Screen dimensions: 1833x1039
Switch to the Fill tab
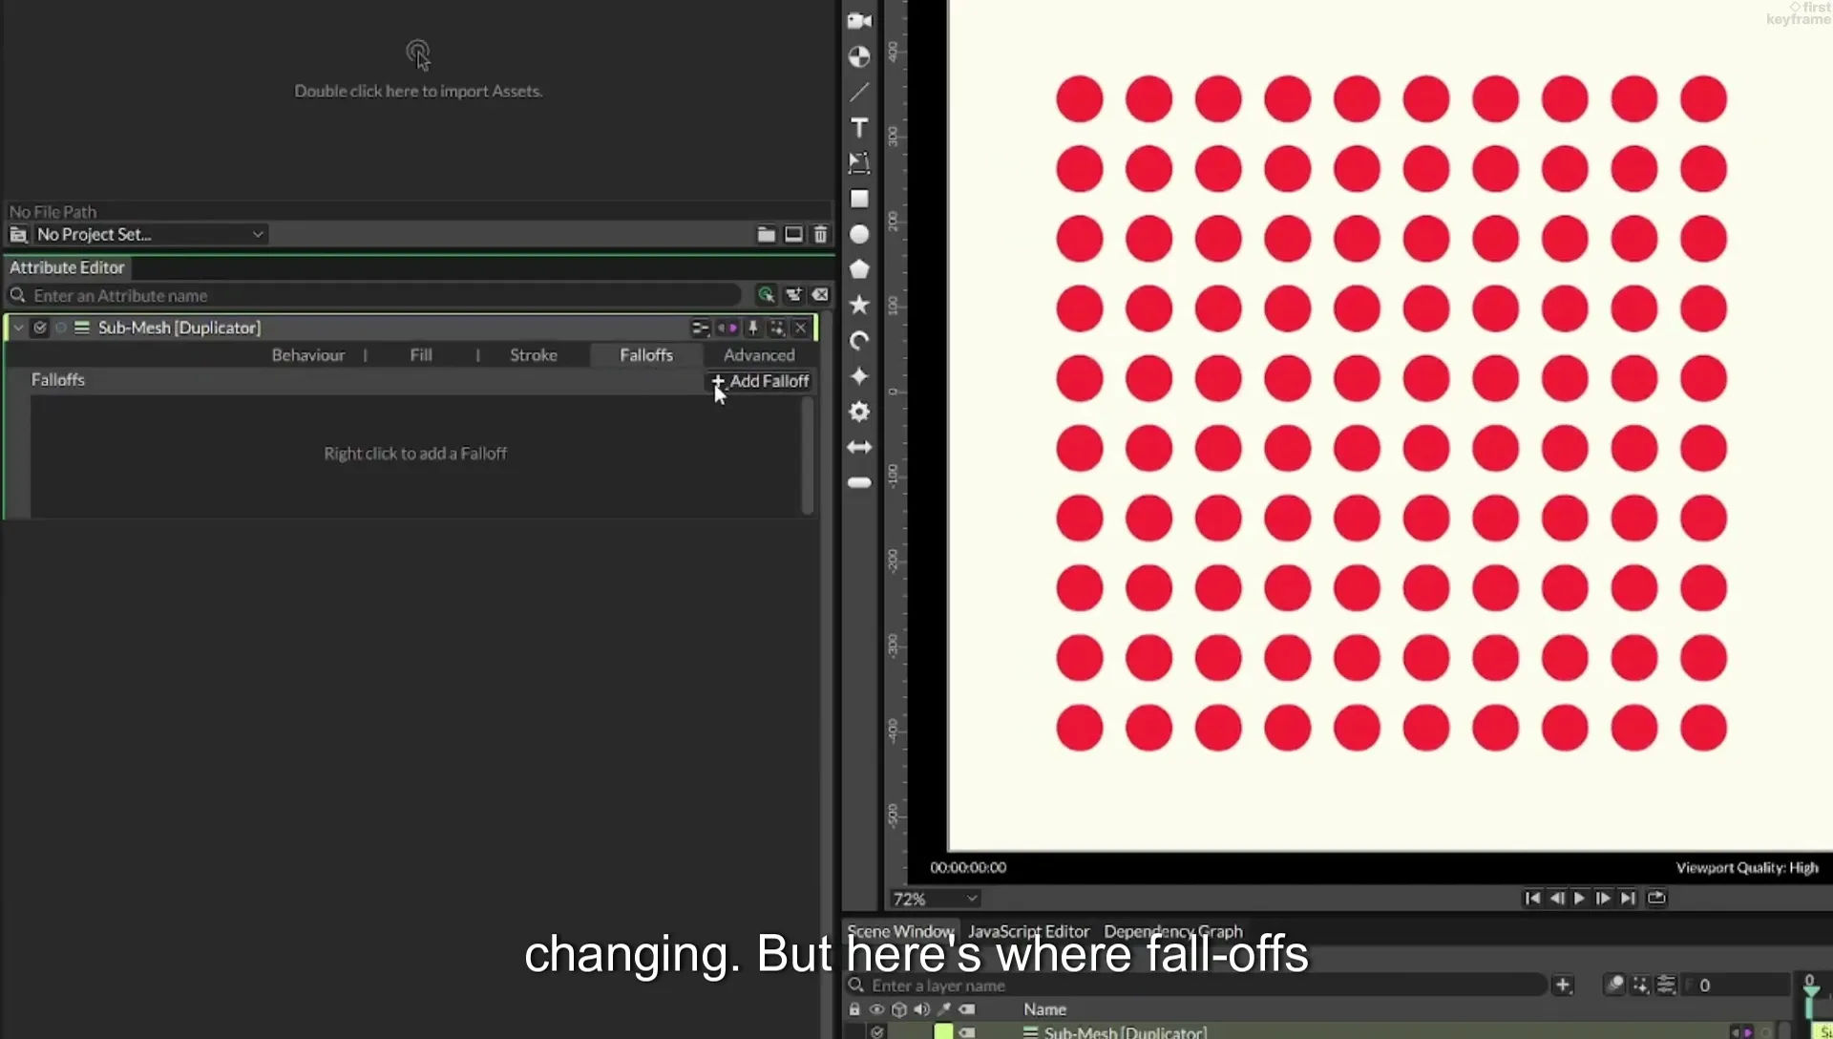coord(421,355)
